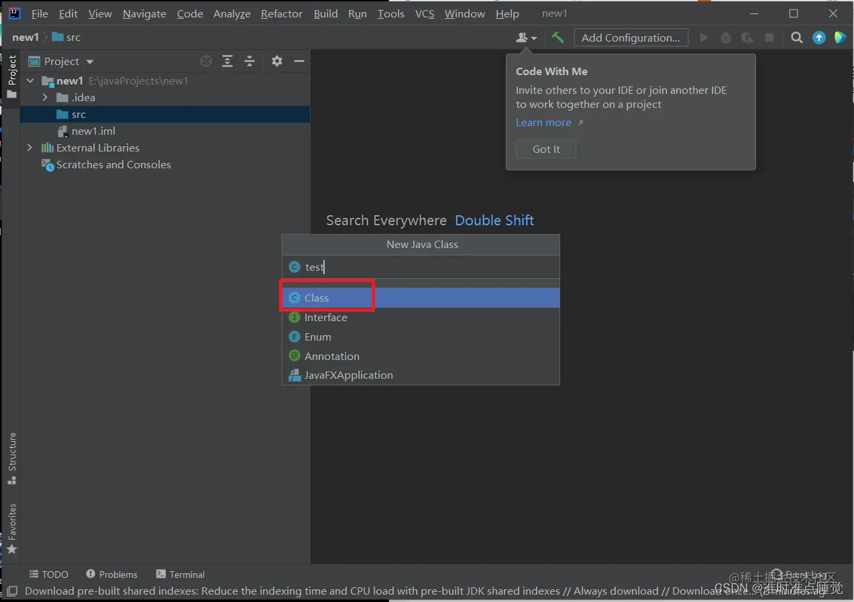
Task: Click the Stop square icon in toolbar
Action: click(769, 38)
